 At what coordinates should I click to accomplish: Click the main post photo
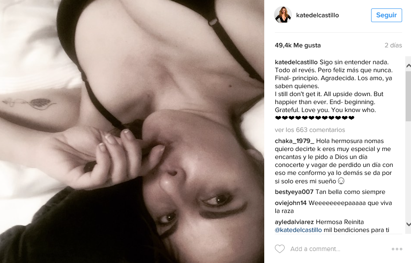(132, 131)
